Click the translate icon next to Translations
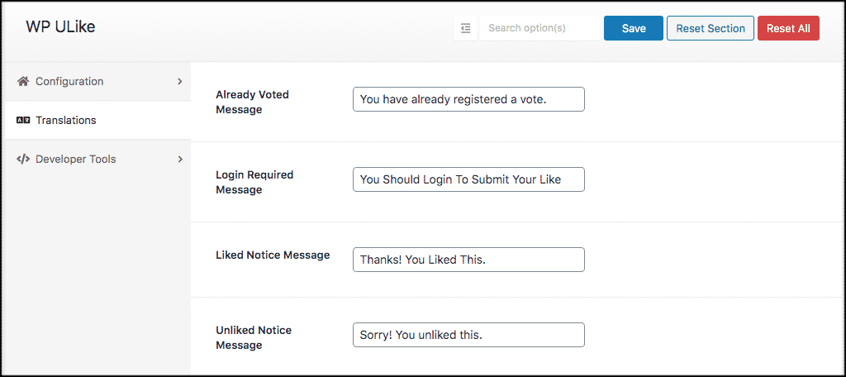The height and width of the screenshot is (377, 846). [x=22, y=121]
